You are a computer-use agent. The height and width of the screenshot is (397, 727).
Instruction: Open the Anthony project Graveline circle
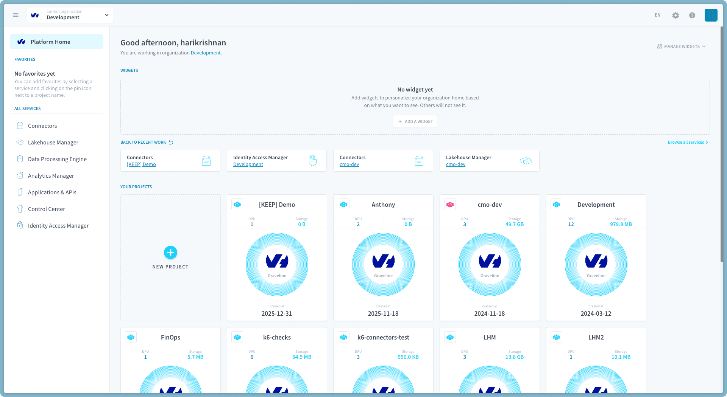pyautogui.click(x=383, y=264)
